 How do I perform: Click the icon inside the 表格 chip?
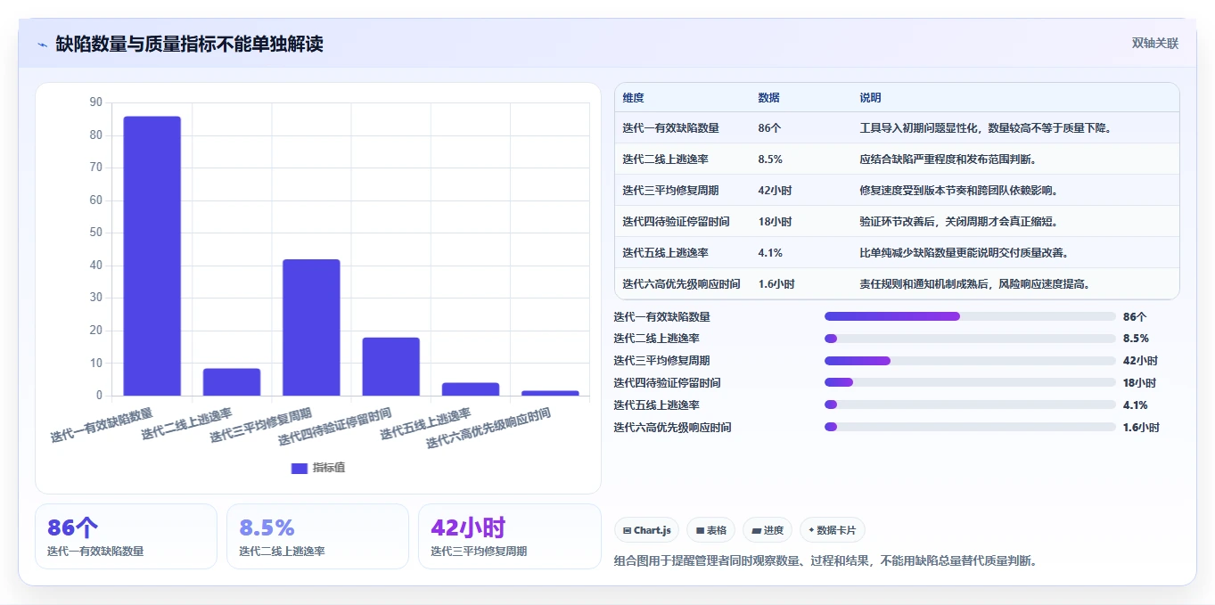pyautogui.click(x=700, y=530)
